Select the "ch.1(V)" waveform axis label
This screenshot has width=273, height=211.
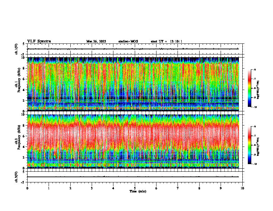pyautogui.click(x=16, y=49)
